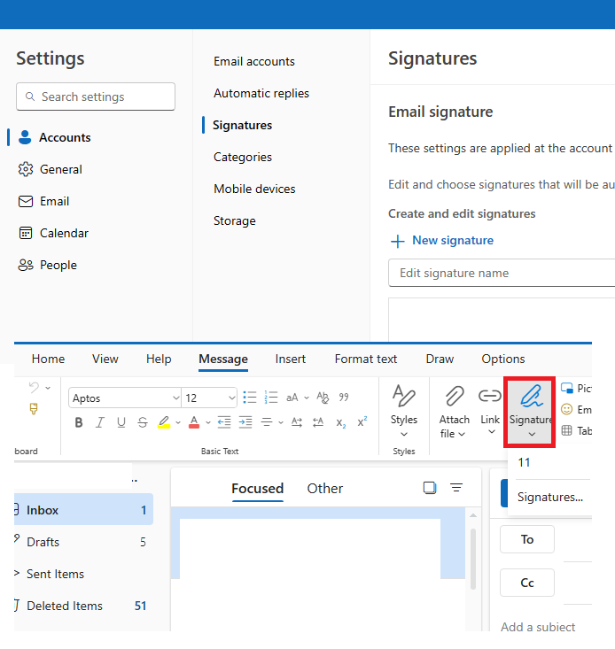Choose signature '11' from dropdown
The image size is (615, 649).
coord(524,462)
